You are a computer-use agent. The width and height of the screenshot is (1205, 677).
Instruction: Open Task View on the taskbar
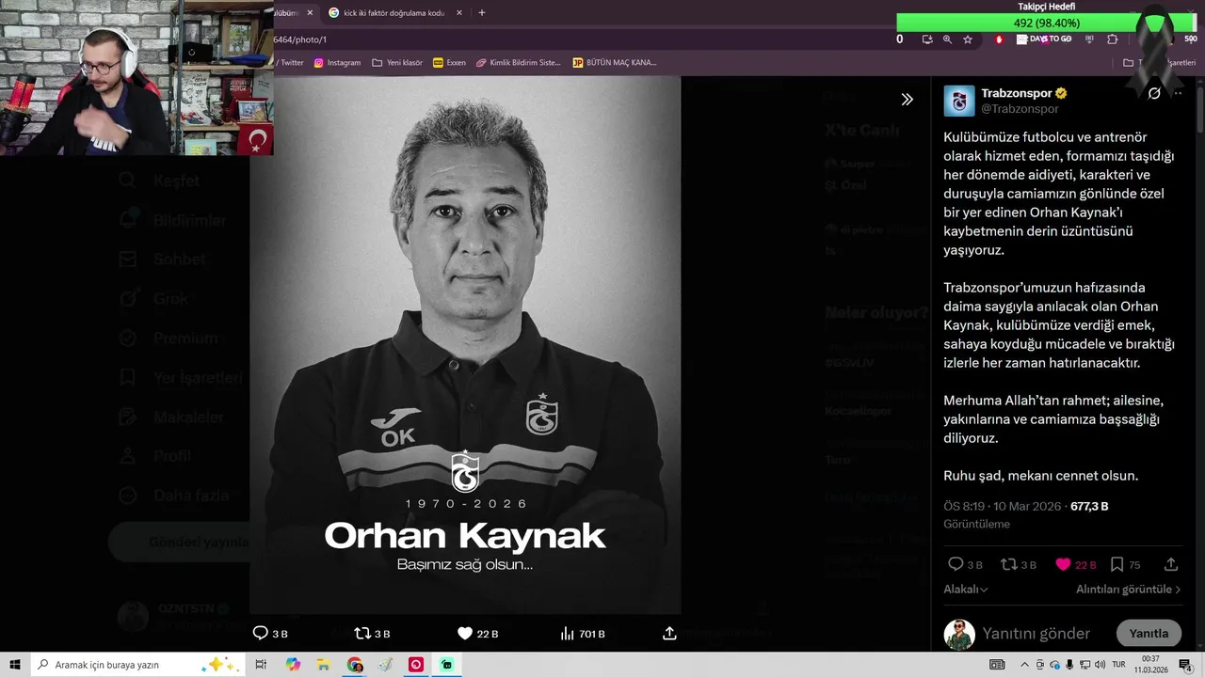261,665
